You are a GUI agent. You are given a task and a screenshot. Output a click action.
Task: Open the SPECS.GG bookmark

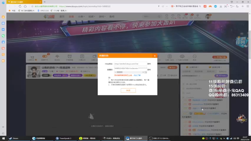[x=43, y=11]
